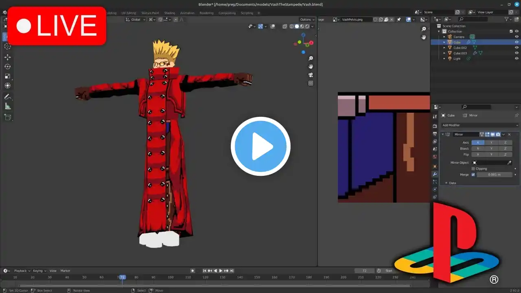521x293 pixels.
Task: Toggle visibility of Cube.002
Action: [x=516, y=48]
